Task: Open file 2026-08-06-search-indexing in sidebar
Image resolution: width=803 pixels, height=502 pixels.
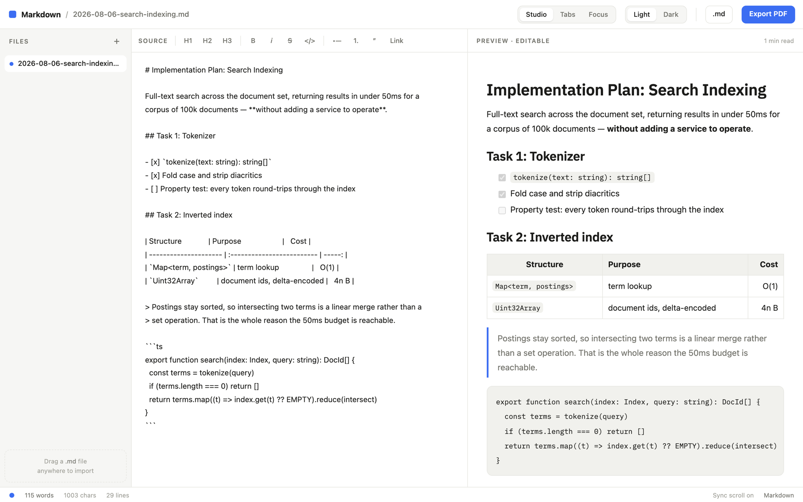Action: 65,63
